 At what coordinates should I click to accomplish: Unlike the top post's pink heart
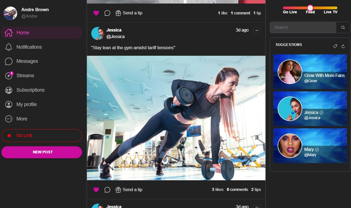coord(96,13)
